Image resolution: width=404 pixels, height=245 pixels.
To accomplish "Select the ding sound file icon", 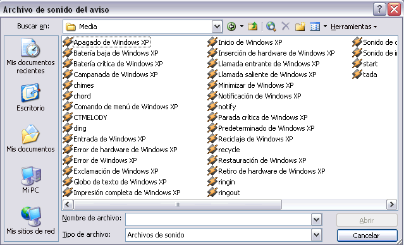I will point(68,128).
